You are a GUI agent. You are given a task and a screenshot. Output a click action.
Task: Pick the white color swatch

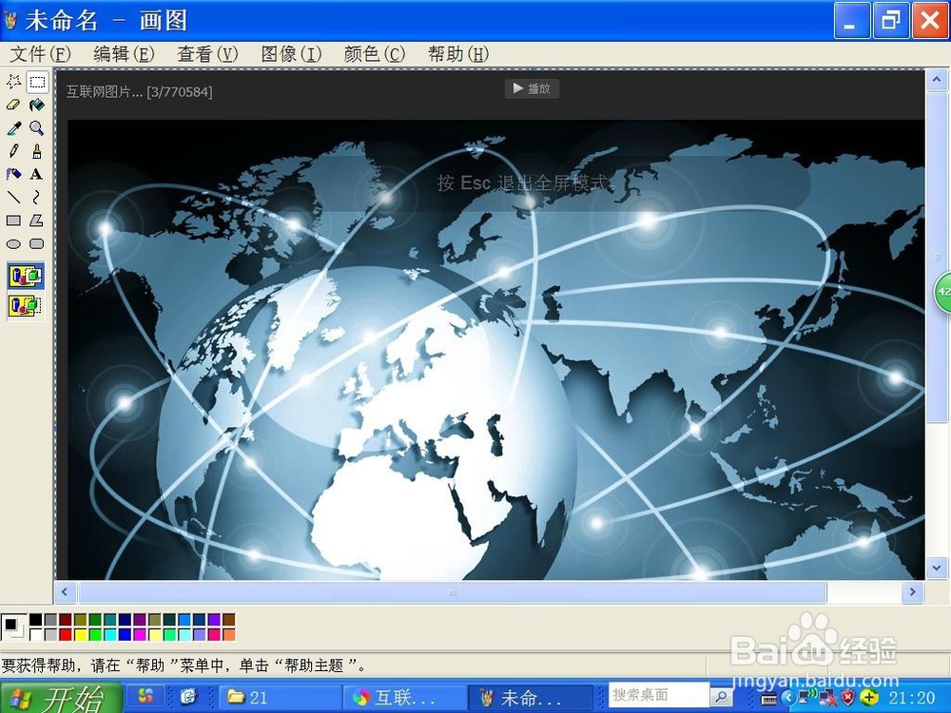36,635
